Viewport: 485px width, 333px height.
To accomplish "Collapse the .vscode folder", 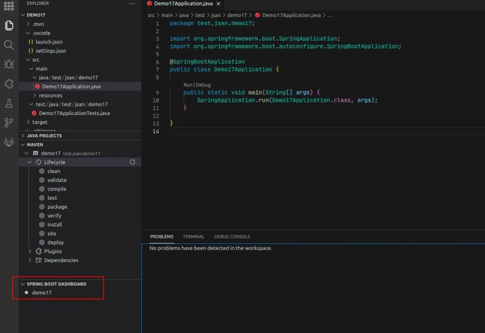I will (28, 33).
